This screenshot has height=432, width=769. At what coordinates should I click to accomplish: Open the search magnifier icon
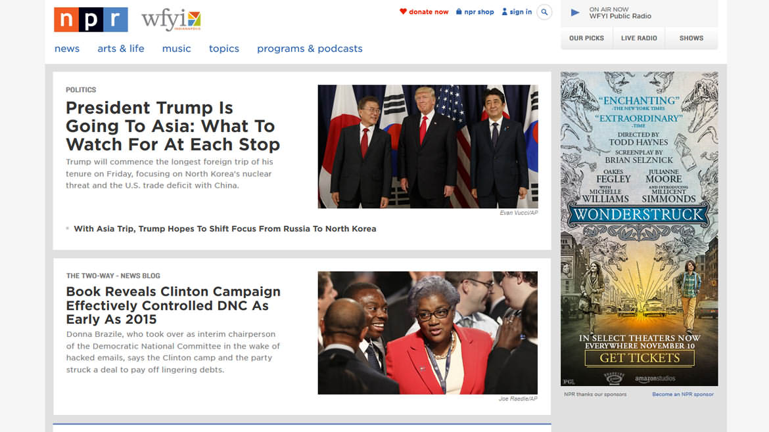click(544, 12)
